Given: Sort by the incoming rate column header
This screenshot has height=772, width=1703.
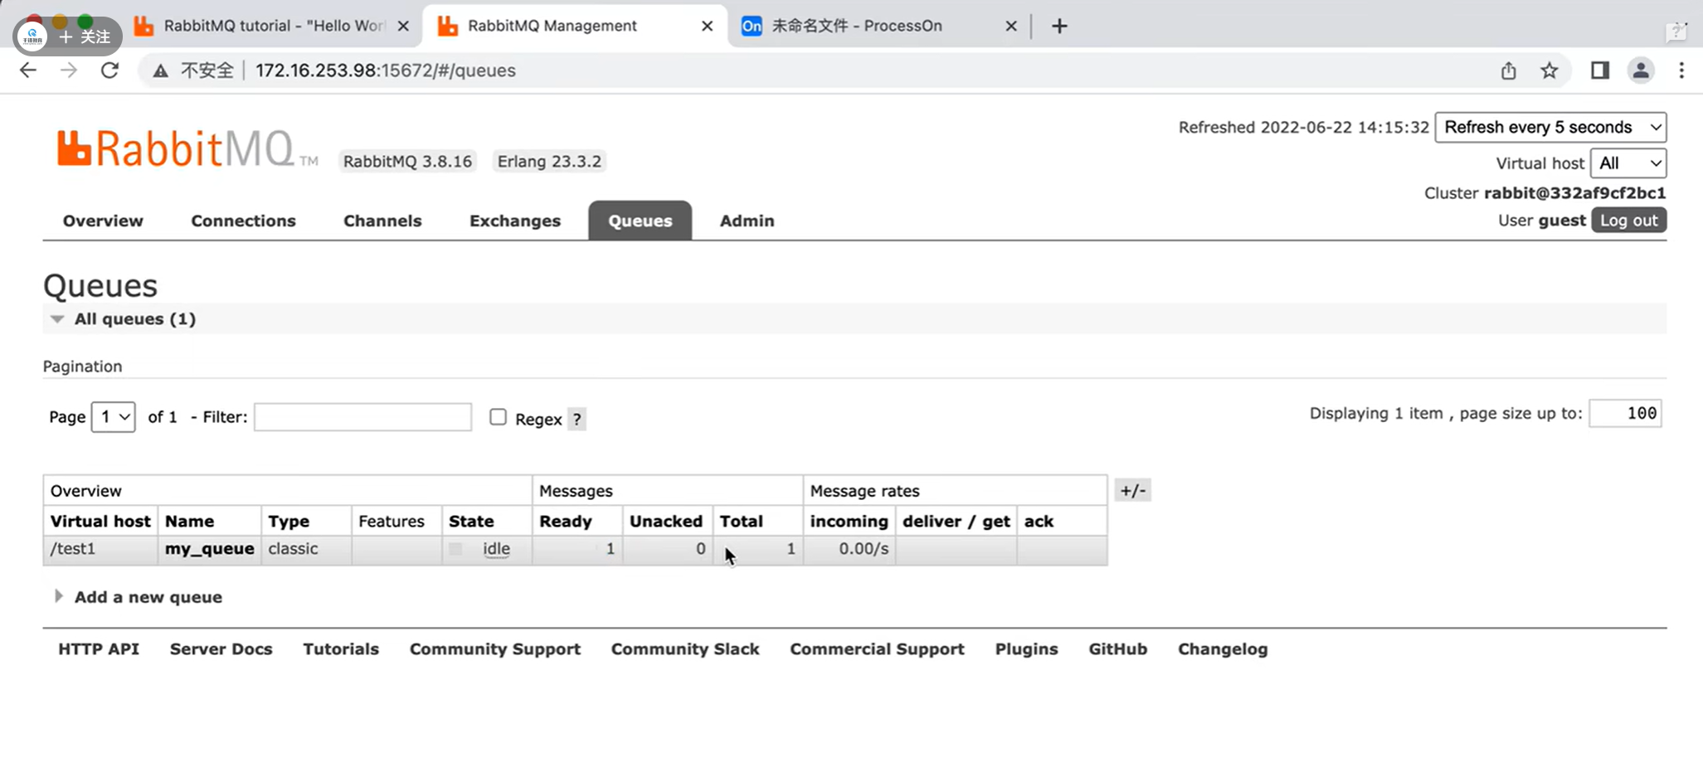Looking at the screenshot, I should tap(849, 521).
